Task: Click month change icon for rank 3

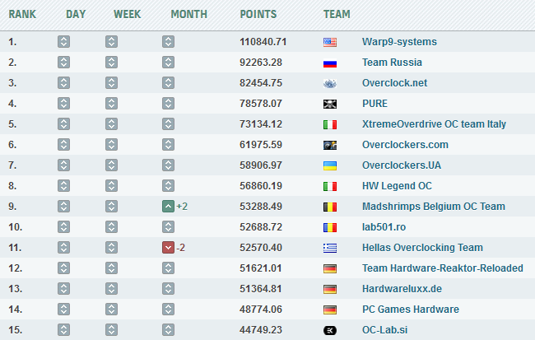Action: click(x=168, y=83)
